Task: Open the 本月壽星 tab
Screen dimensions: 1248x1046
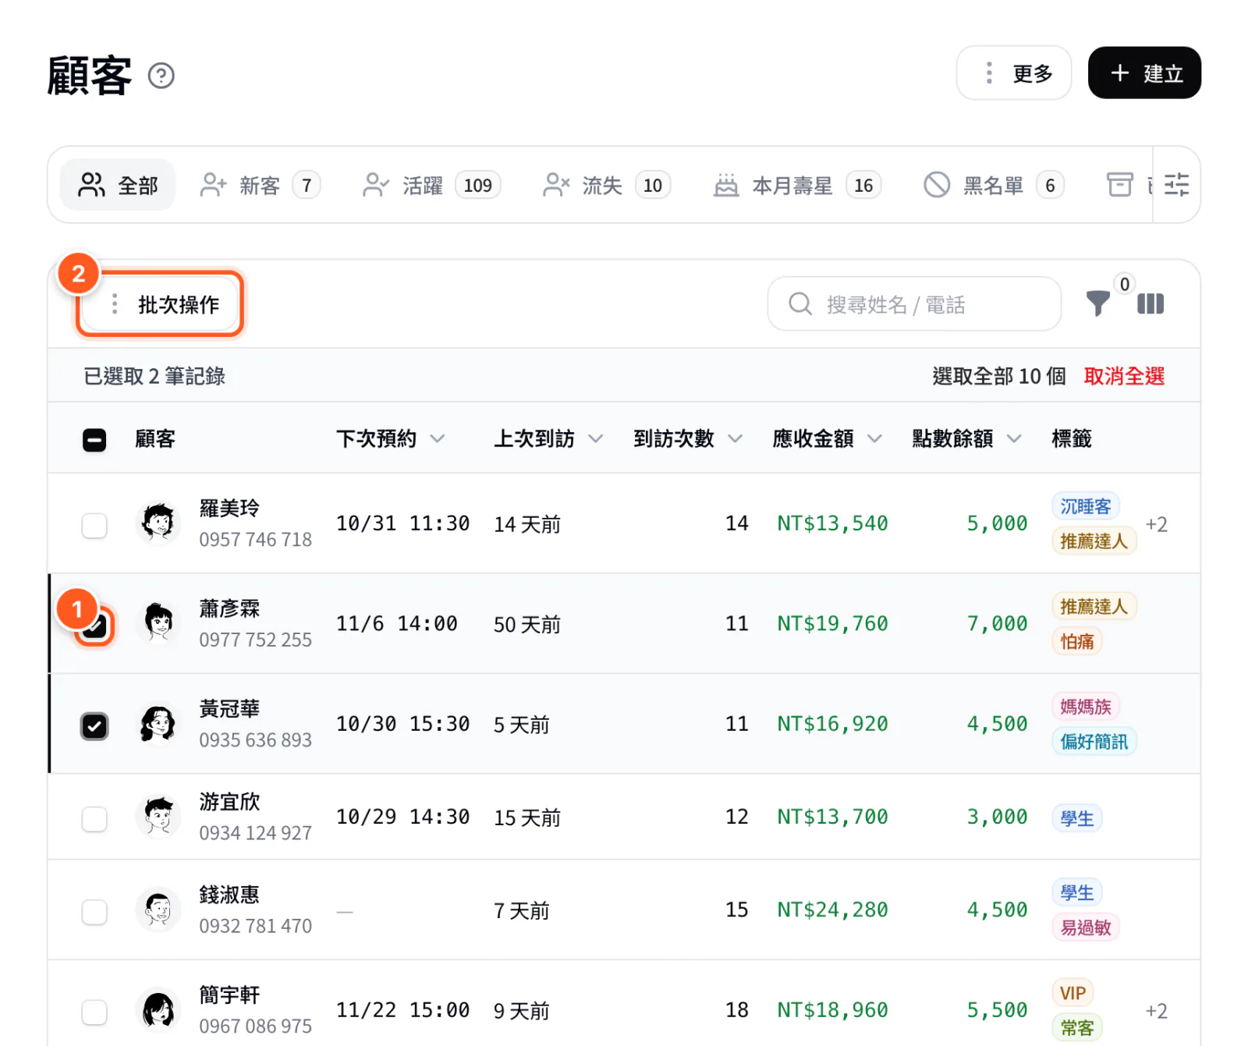Action: pos(796,185)
